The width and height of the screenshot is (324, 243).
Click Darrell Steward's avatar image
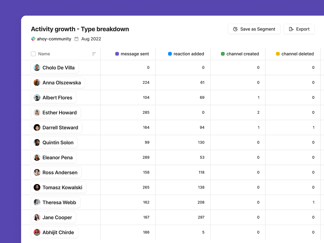coord(37,127)
